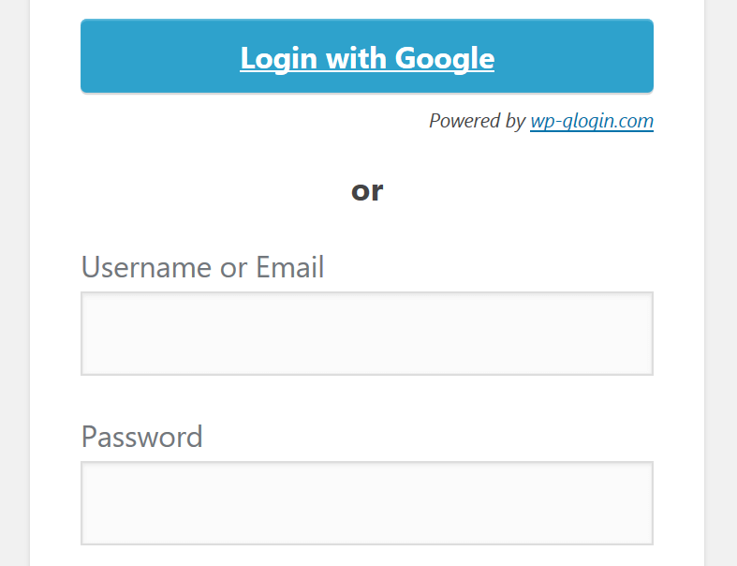Focus the Username or Email input field
Viewport: 737px width, 566px height.
pos(366,334)
